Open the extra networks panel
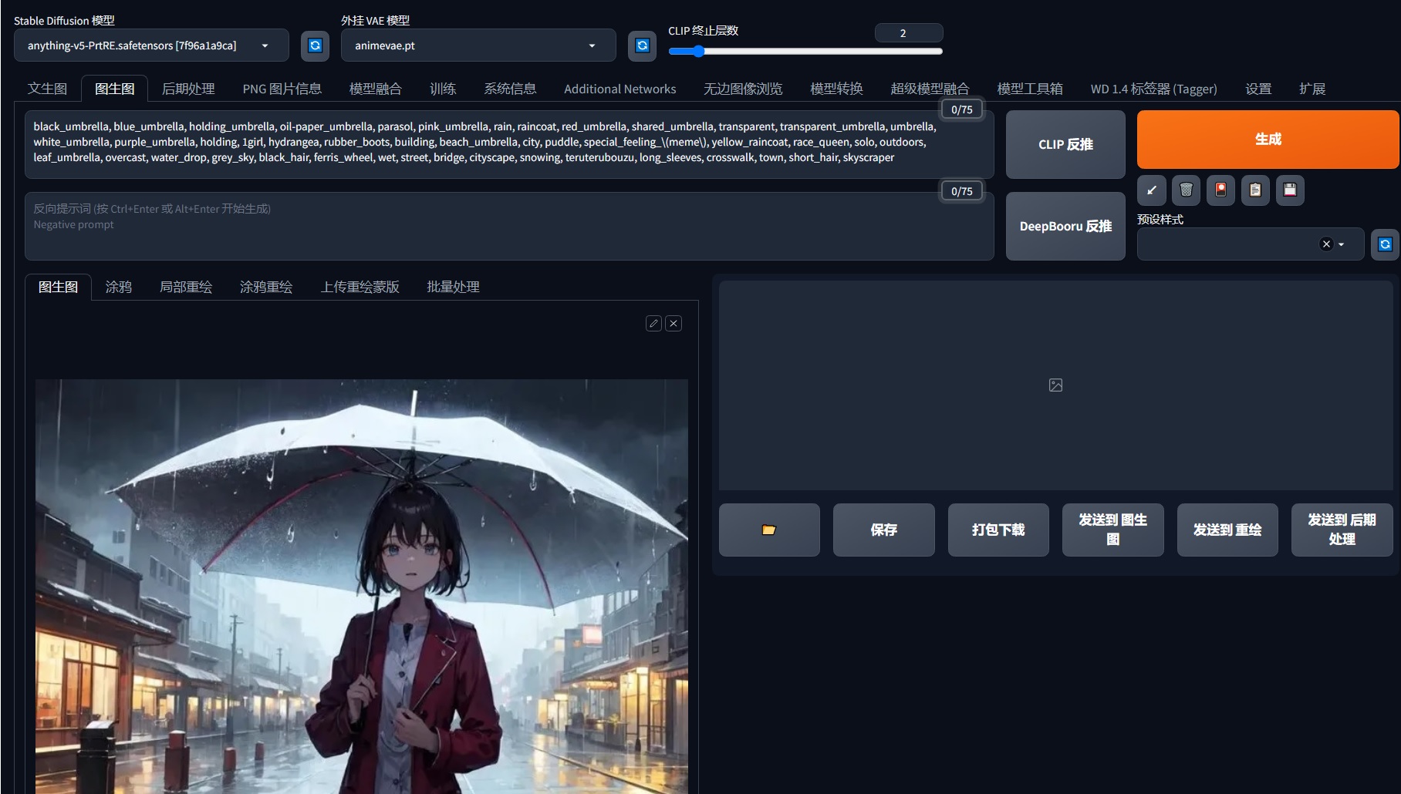The image size is (1401, 794). (x=1220, y=190)
